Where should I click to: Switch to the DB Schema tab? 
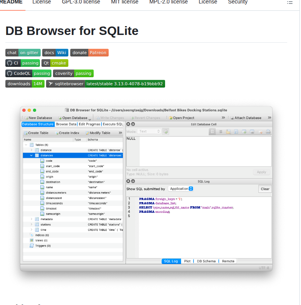(x=206, y=261)
